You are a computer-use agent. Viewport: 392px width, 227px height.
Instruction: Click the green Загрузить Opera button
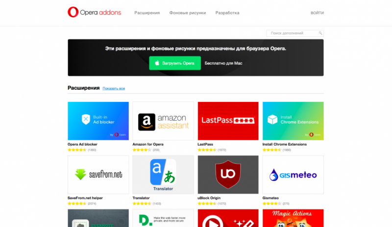point(175,63)
